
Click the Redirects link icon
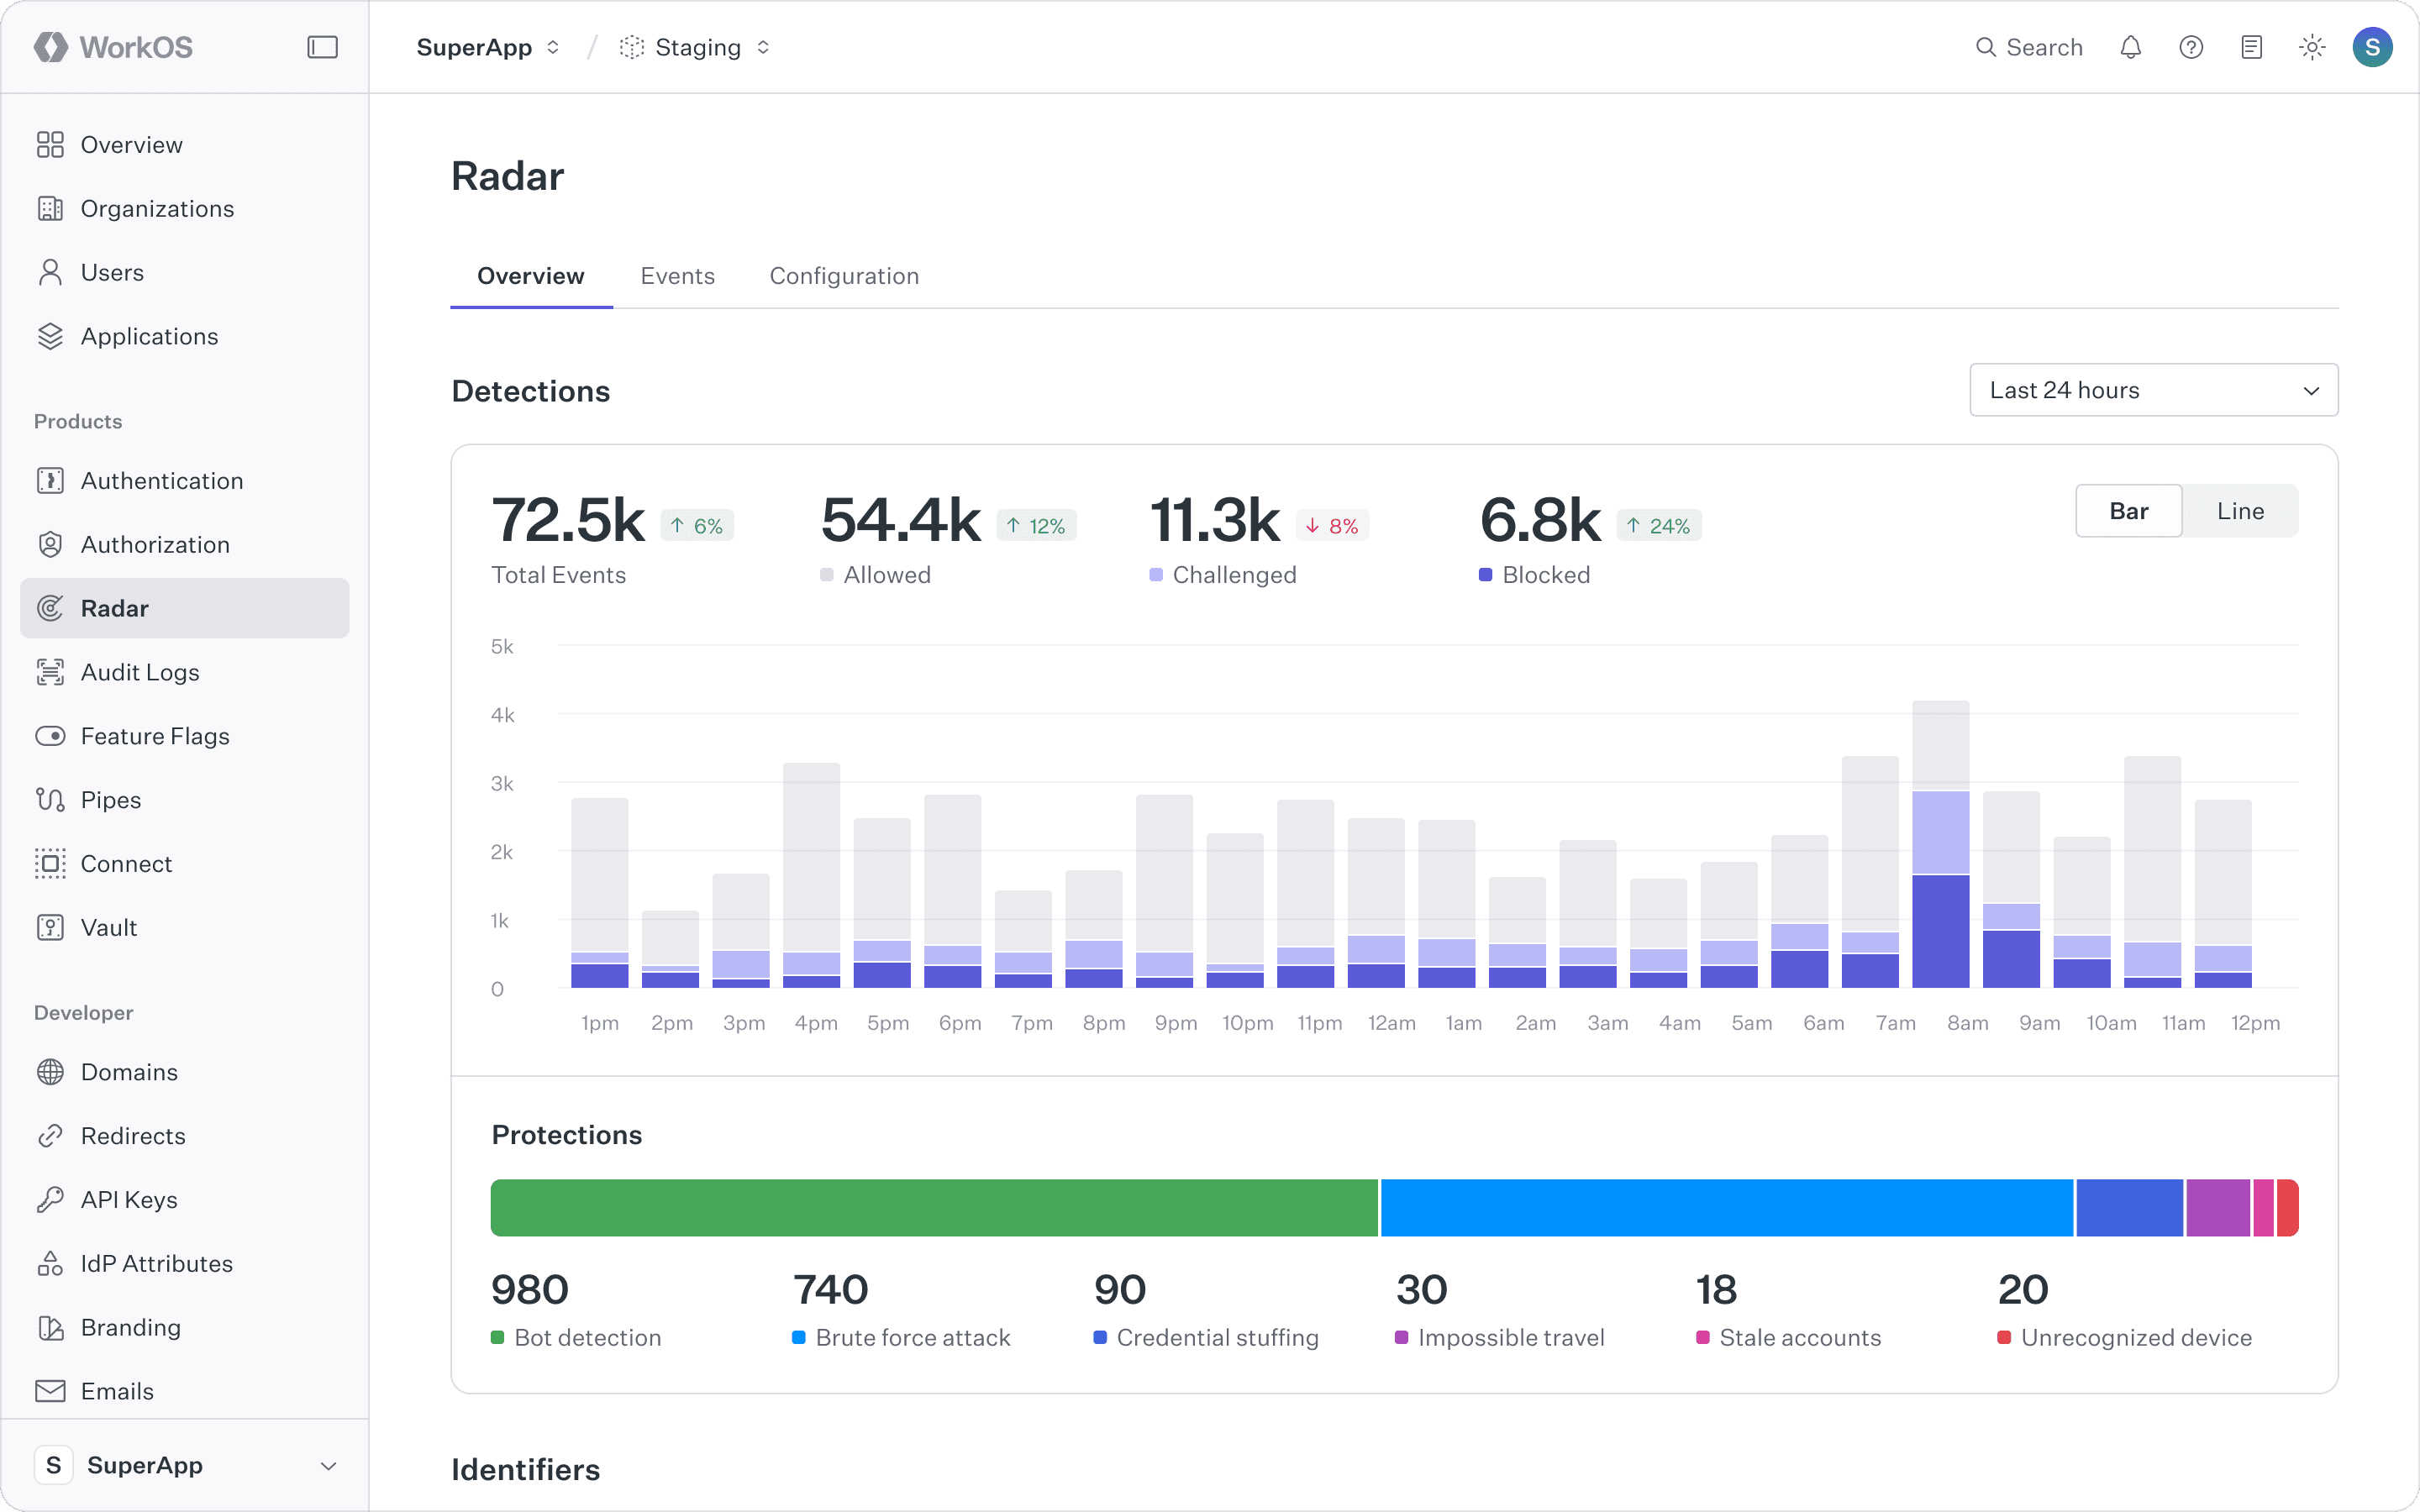point(50,1136)
